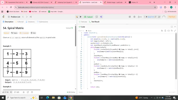The image size is (178, 100).
Task: Dislike the problem with thumbs-down
Action: point(11,92)
